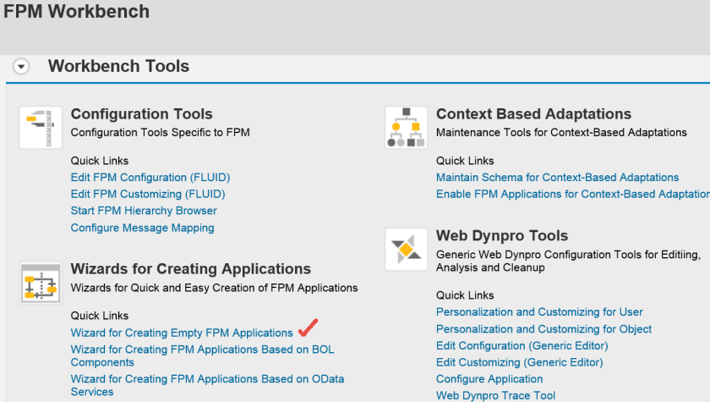The image size is (710, 402).
Task: Open Personalization and Customizing for Object
Action: pyautogui.click(x=543, y=328)
